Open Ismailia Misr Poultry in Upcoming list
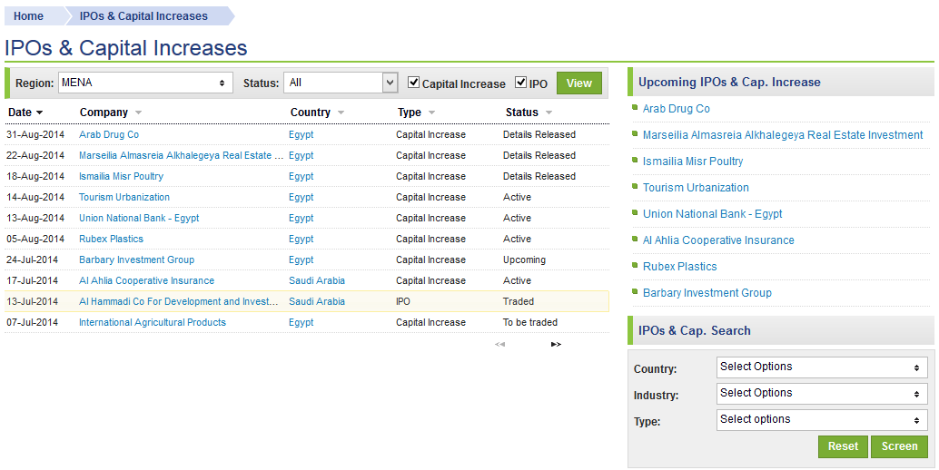Viewport: 939px width, 470px height. 693,162
